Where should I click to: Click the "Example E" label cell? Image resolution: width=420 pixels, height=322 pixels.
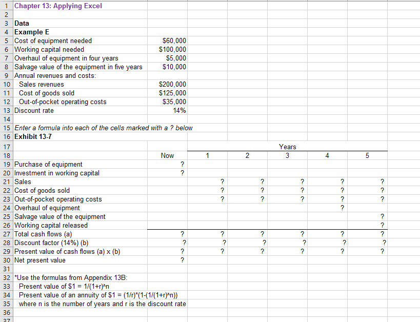tap(32, 32)
